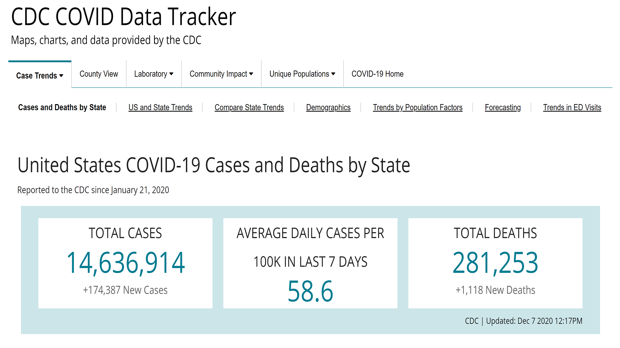The height and width of the screenshot is (348, 620).
Task: Open the Trends in ED Visits link
Action: [572, 107]
